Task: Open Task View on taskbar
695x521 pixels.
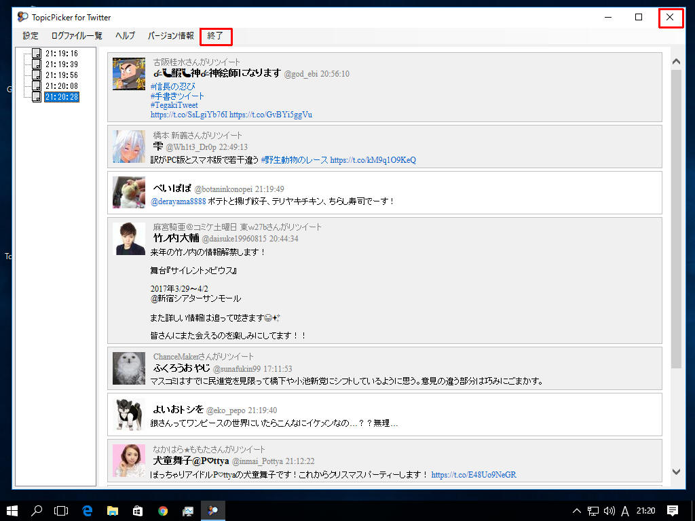Action: point(60,511)
